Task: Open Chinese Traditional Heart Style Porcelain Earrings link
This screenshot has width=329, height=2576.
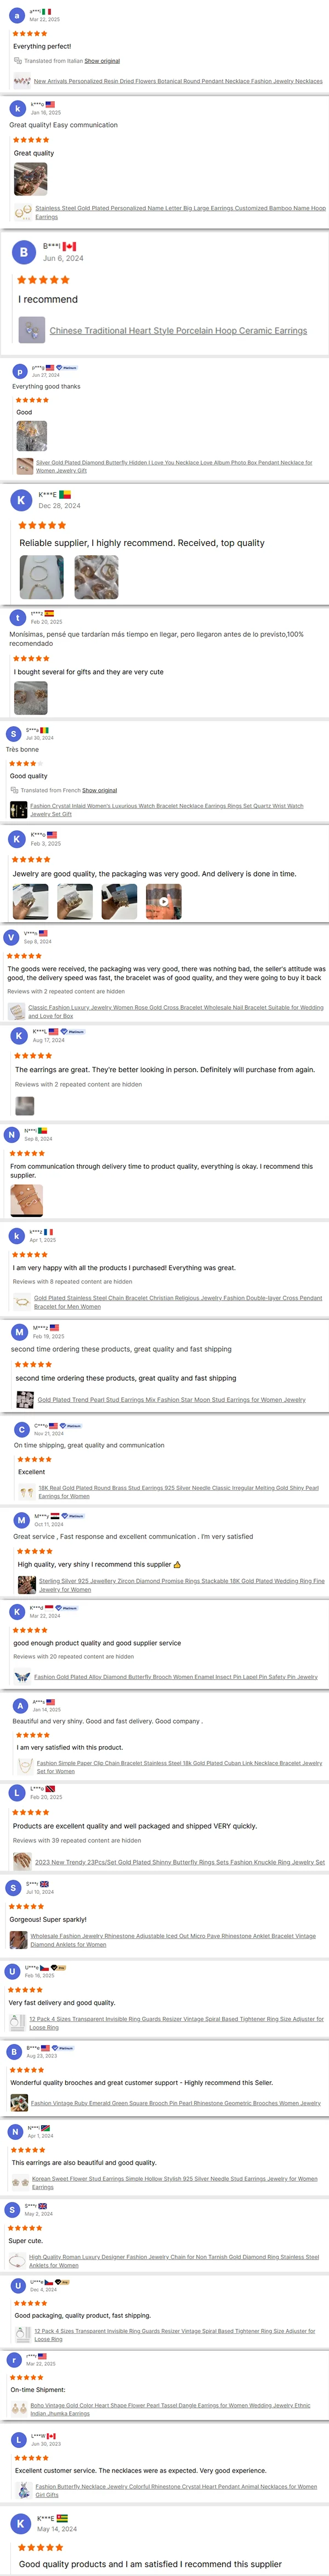Action: click(178, 331)
